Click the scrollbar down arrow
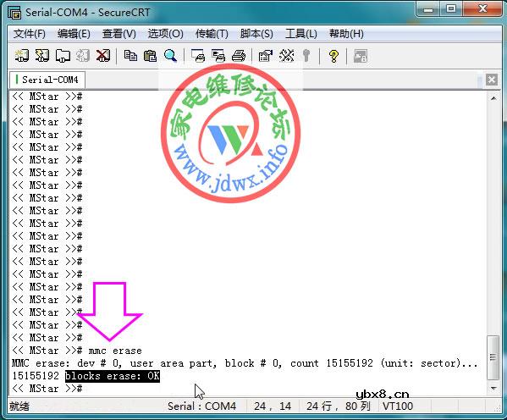The height and width of the screenshot is (420, 507). click(x=493, y=388)
